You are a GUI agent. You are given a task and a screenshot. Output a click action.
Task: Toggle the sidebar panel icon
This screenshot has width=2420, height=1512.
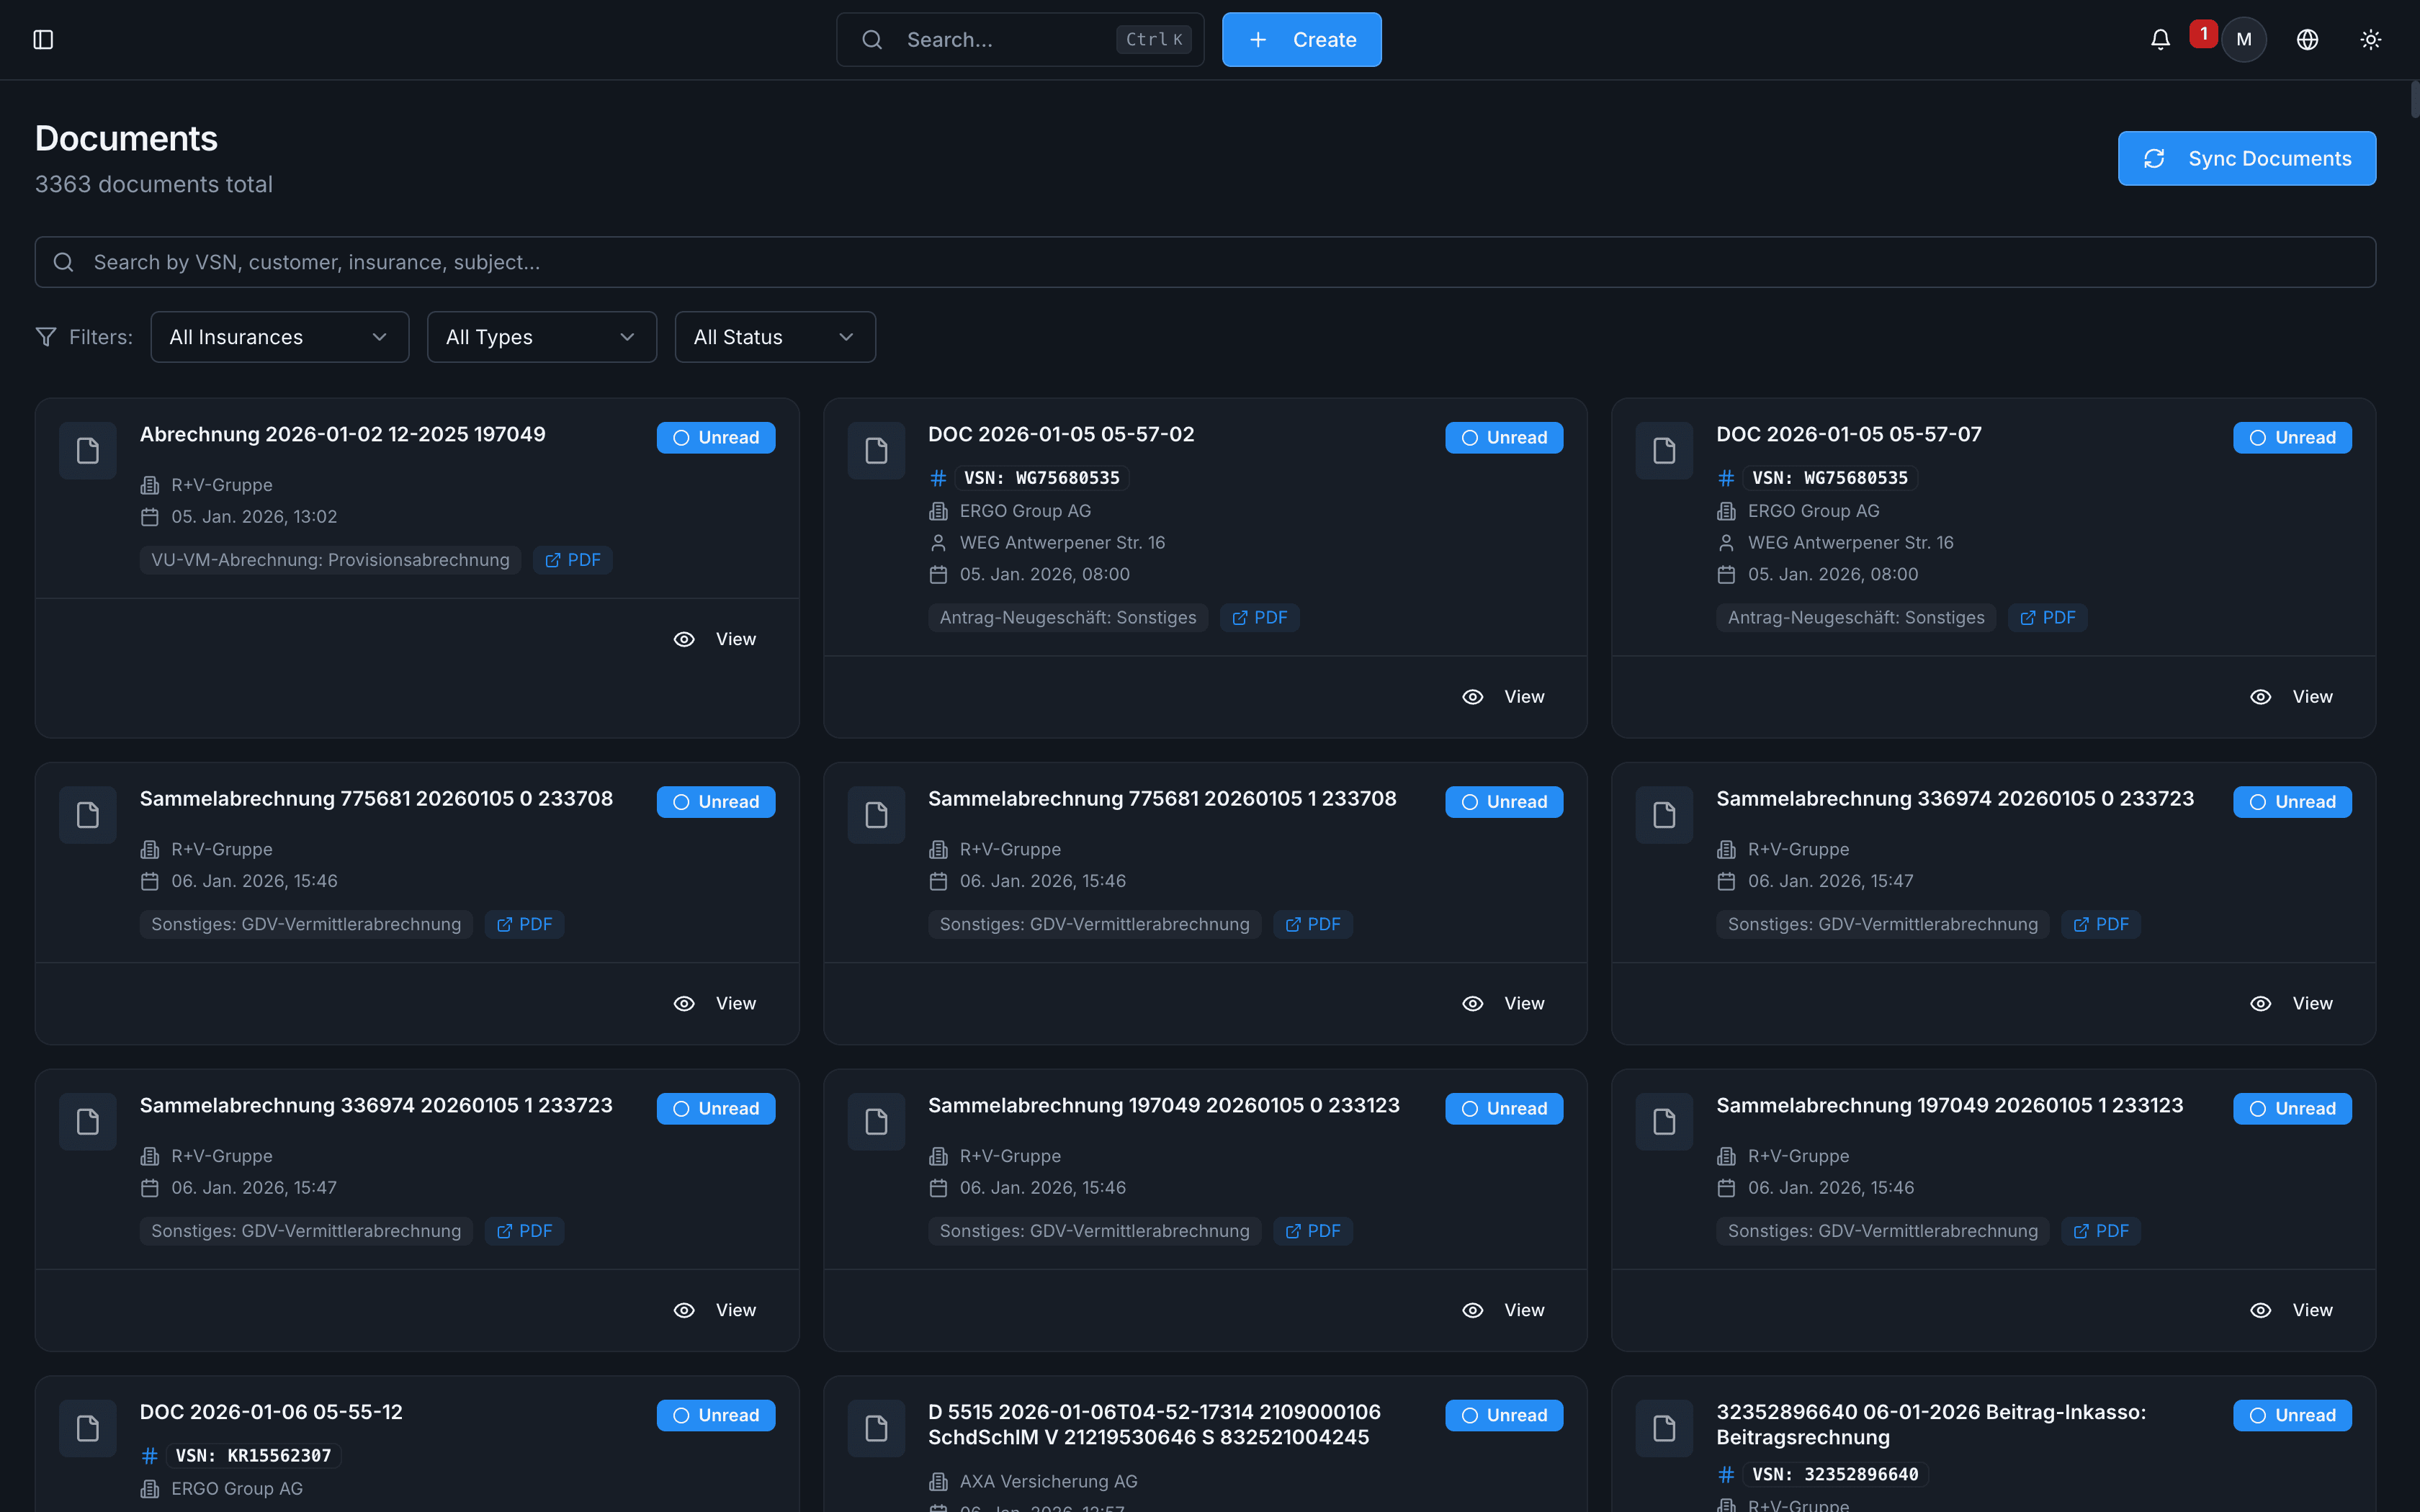pyautogui.click(x=43, y=40)
